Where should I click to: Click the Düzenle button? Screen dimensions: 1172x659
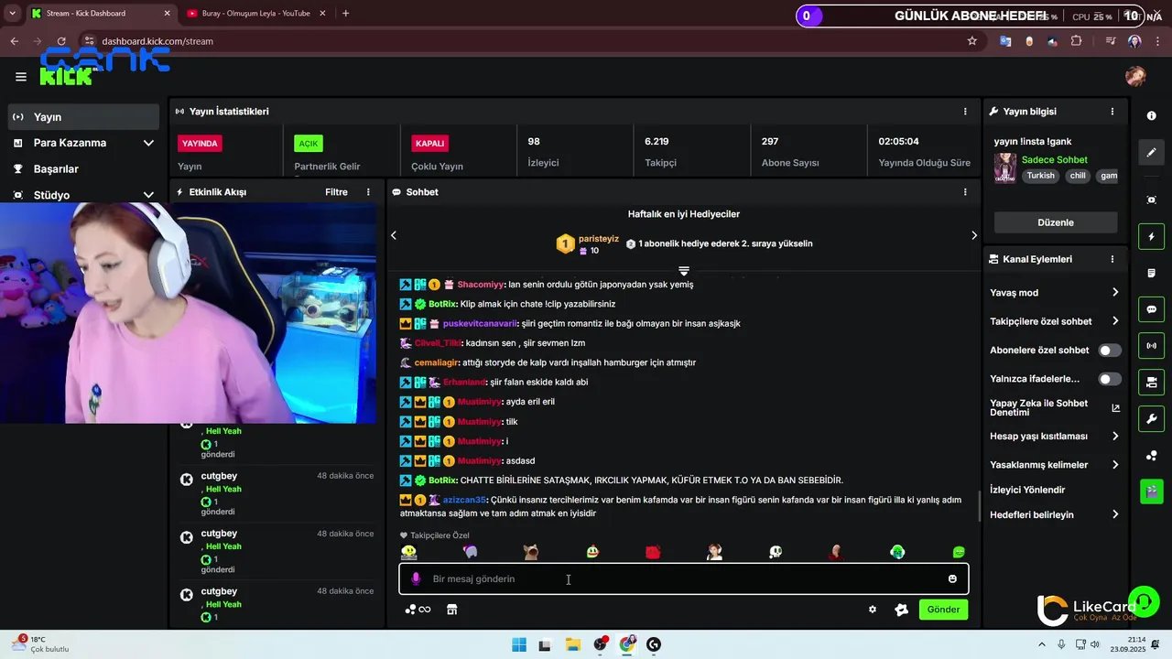(1056, 222)
